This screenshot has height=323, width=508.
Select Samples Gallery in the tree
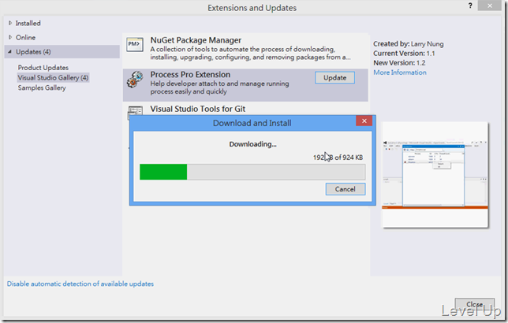click(x=42, y=87)
